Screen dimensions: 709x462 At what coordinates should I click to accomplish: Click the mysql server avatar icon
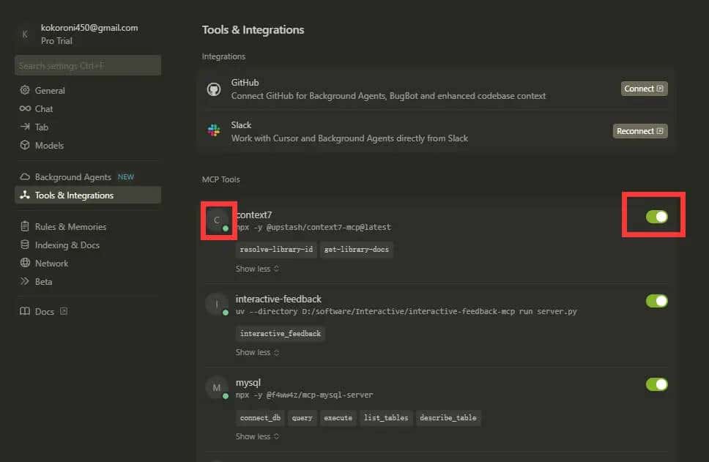(217, 388)
